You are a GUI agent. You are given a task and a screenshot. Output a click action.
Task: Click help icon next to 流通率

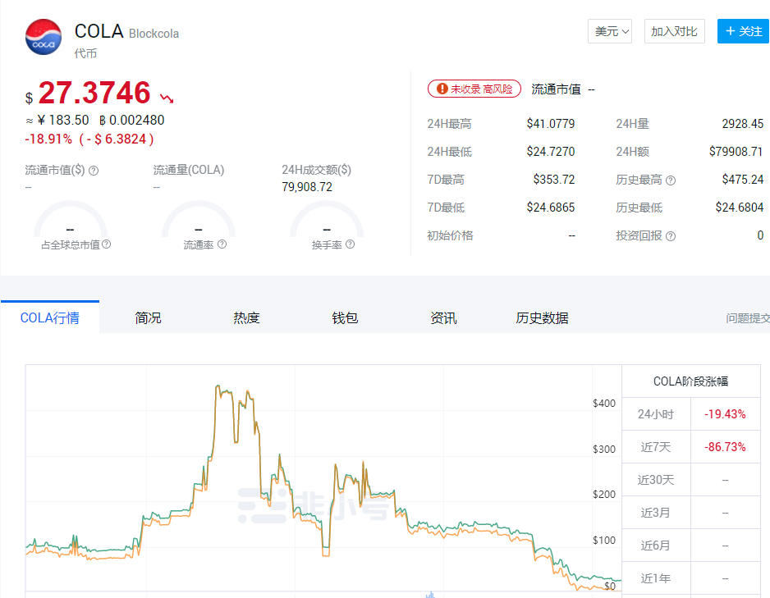pyautogui.click(x=222, y=244)
